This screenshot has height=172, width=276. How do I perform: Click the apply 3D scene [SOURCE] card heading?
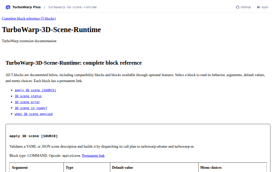point(34,136)
